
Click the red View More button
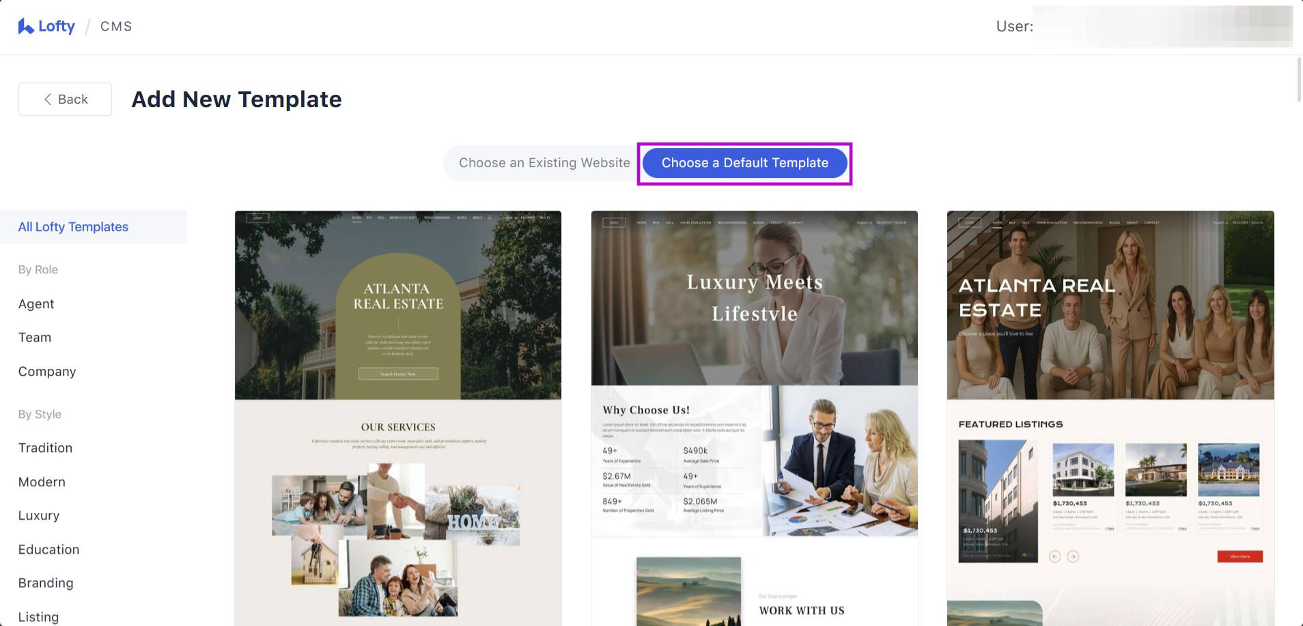coord(1239,556)
